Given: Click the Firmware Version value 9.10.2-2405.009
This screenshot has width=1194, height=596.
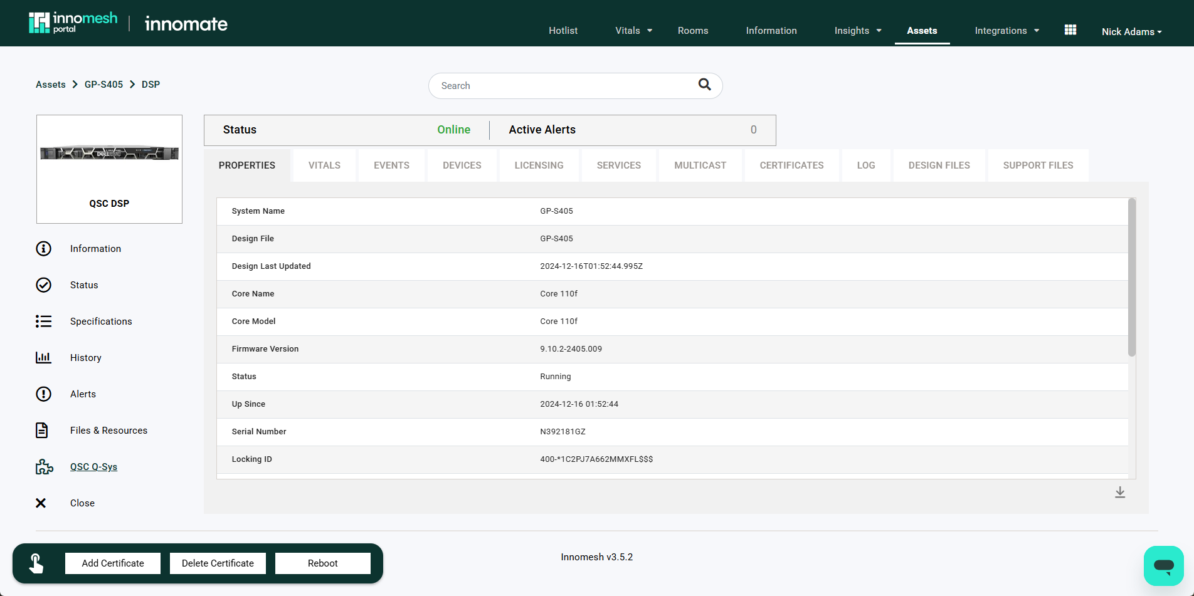Looking at the screenshot, I should coord(571,349).
